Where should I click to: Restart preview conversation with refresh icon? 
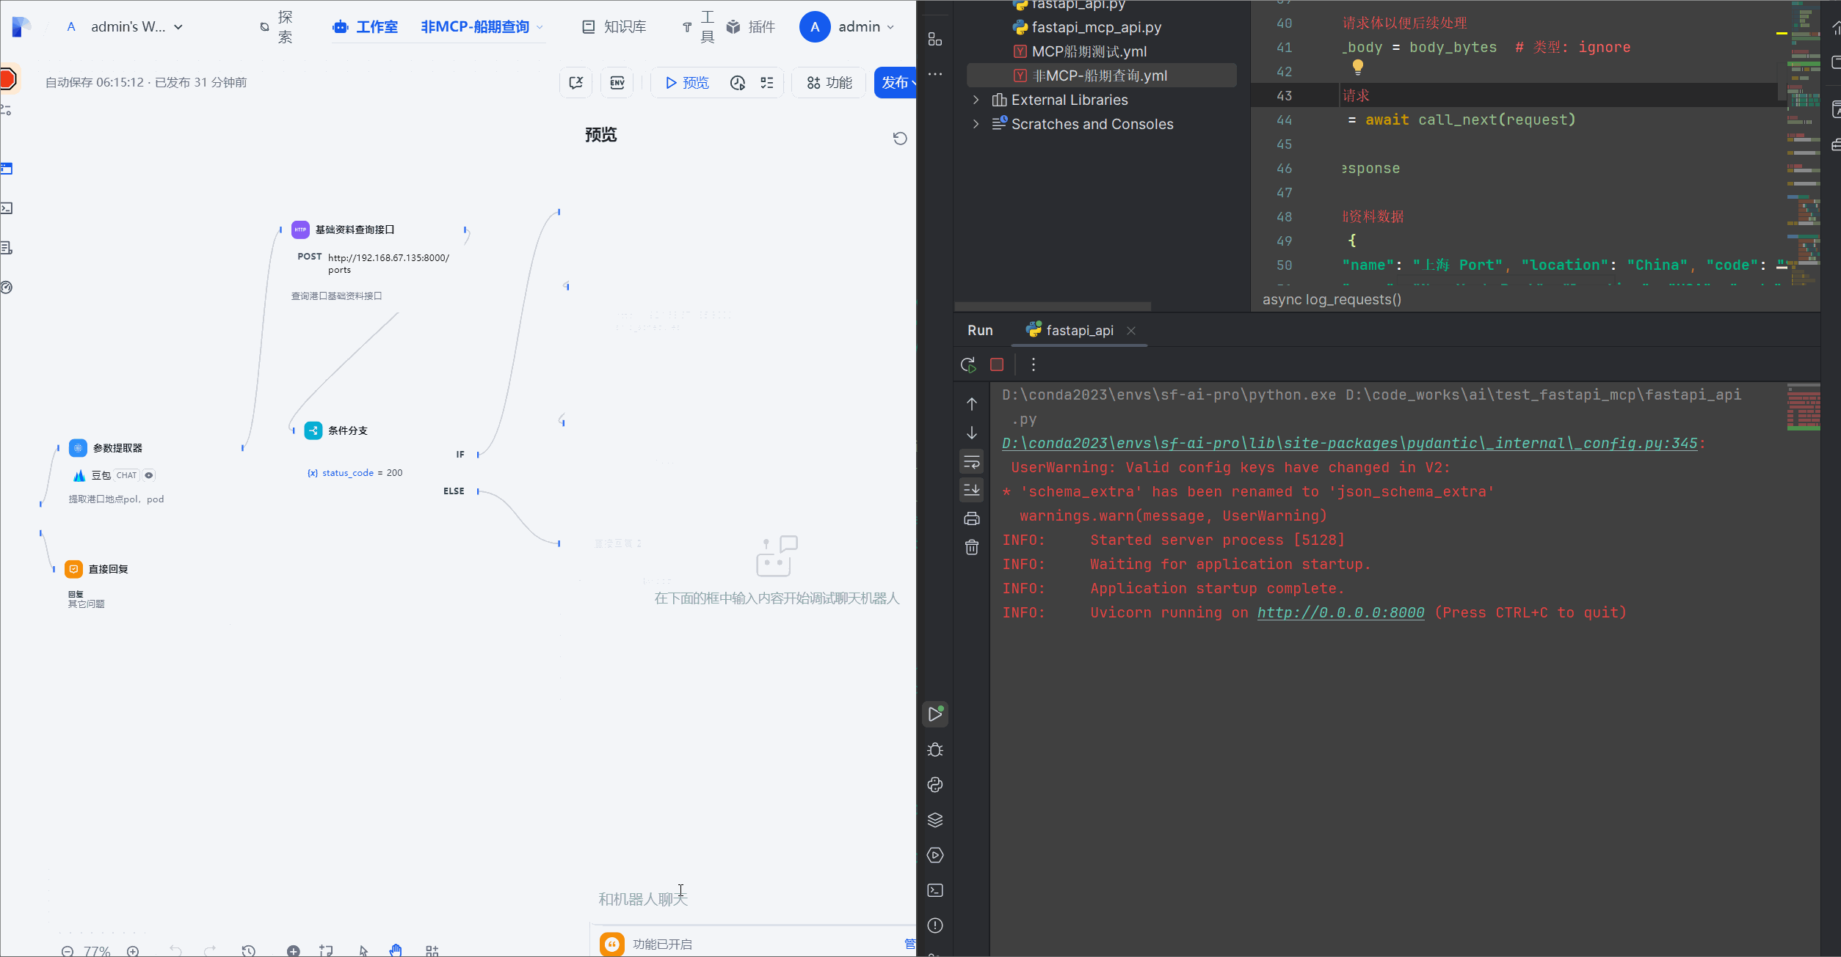point(900,139)
